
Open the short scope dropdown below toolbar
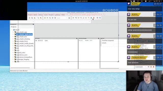click(33, 22)
